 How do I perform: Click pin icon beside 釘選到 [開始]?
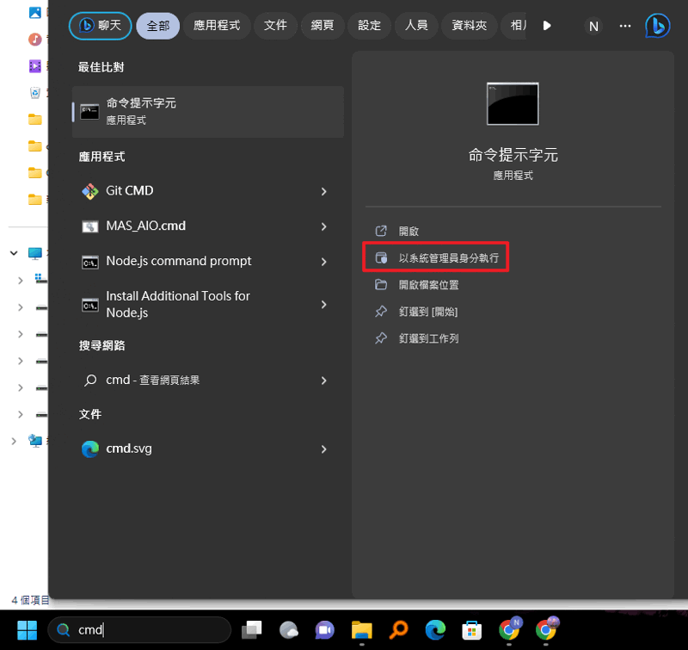[381, 312]
